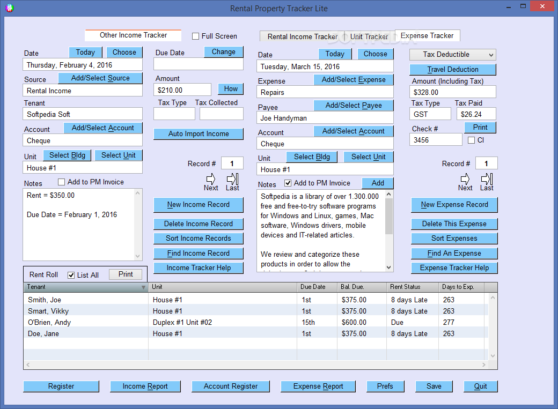The width and height of the screenshot is (558, 409).
Task: Click Select Bldg in income section
Action: (67, 155)
